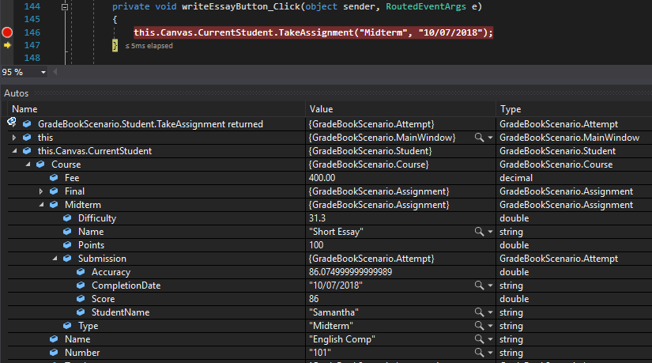The width and height of the screenshot is (652, 363).
Task: Select the Accuracy type cell 'double'
Action: (x=514, y=272)
